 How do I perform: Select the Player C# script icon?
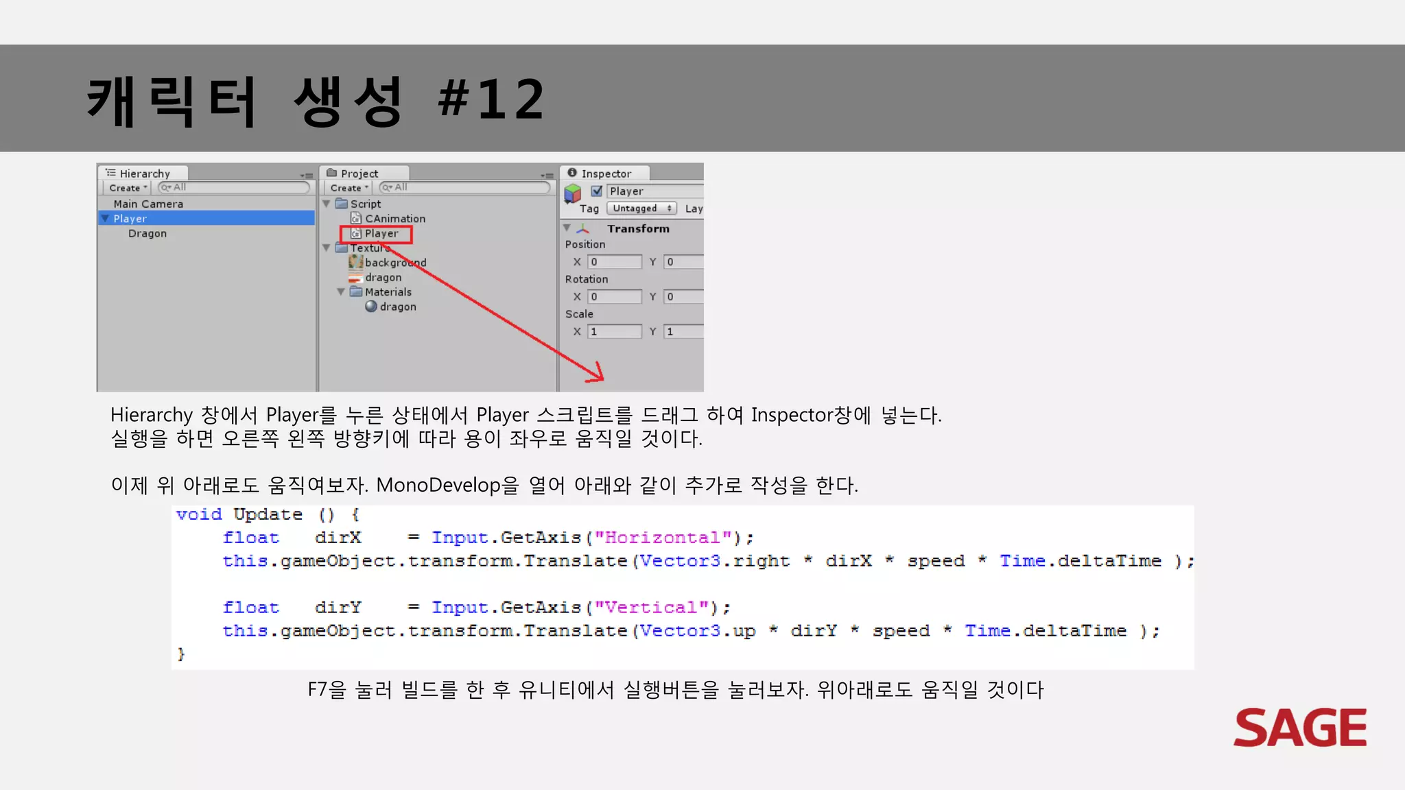pos(356,233)
